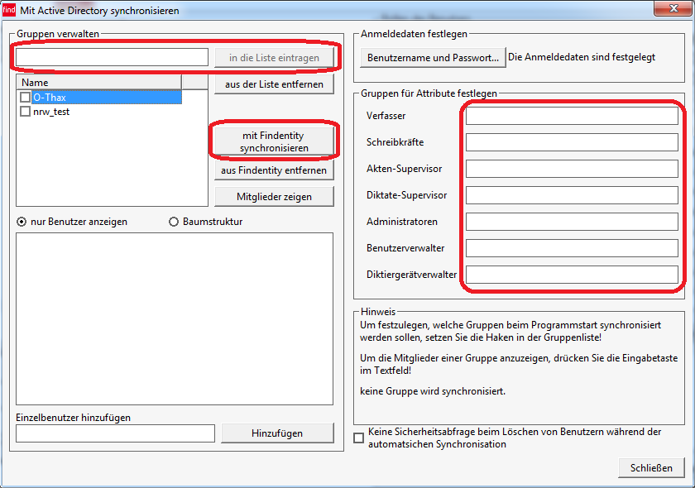Click the Diktiergerätverwalter group input field
Image resolution: width=695 pixels, height=488 pixels.
coord(572,275)
